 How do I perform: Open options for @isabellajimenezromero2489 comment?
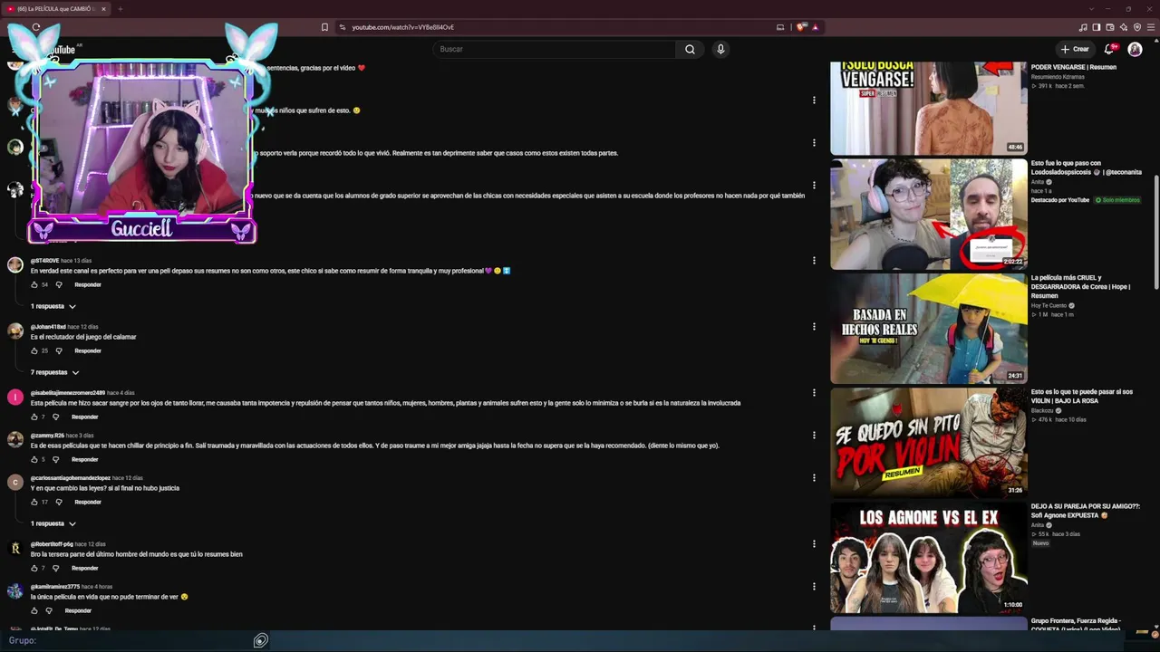(814, 392)
